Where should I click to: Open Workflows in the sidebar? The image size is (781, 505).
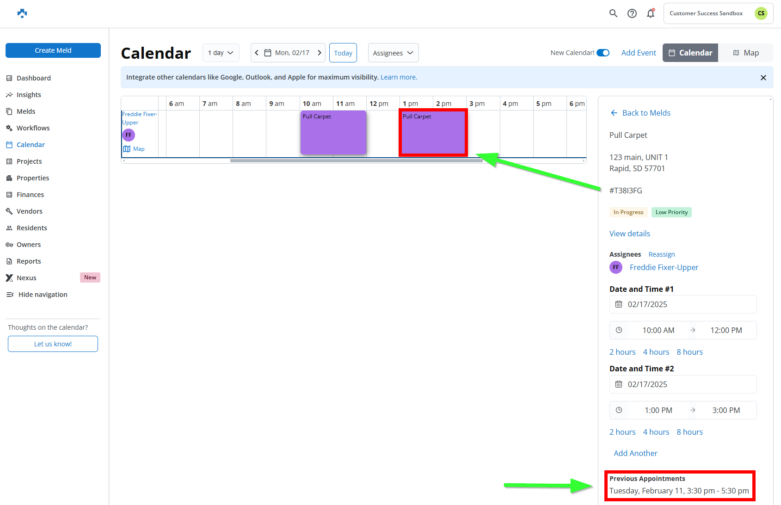point(33,128)
